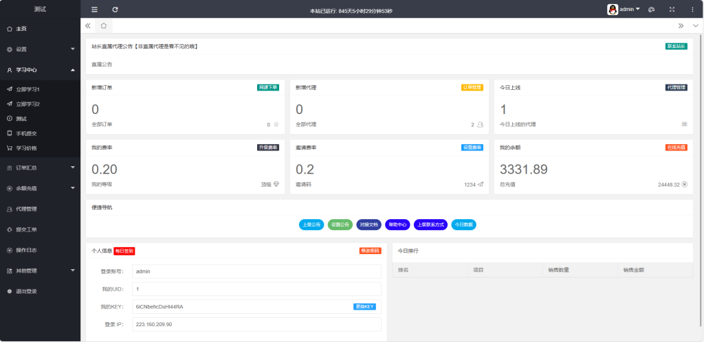Click the refresh icon in the top bar
Screen dimensions: 704x342
point(115,10)
